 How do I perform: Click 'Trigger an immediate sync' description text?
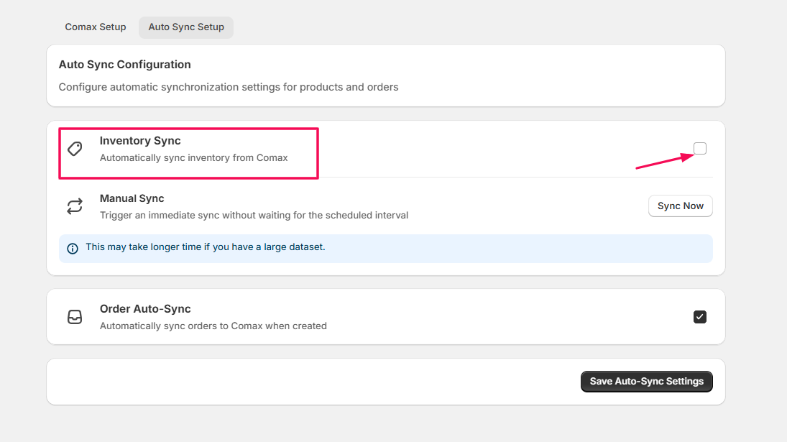tap(254, 216)
